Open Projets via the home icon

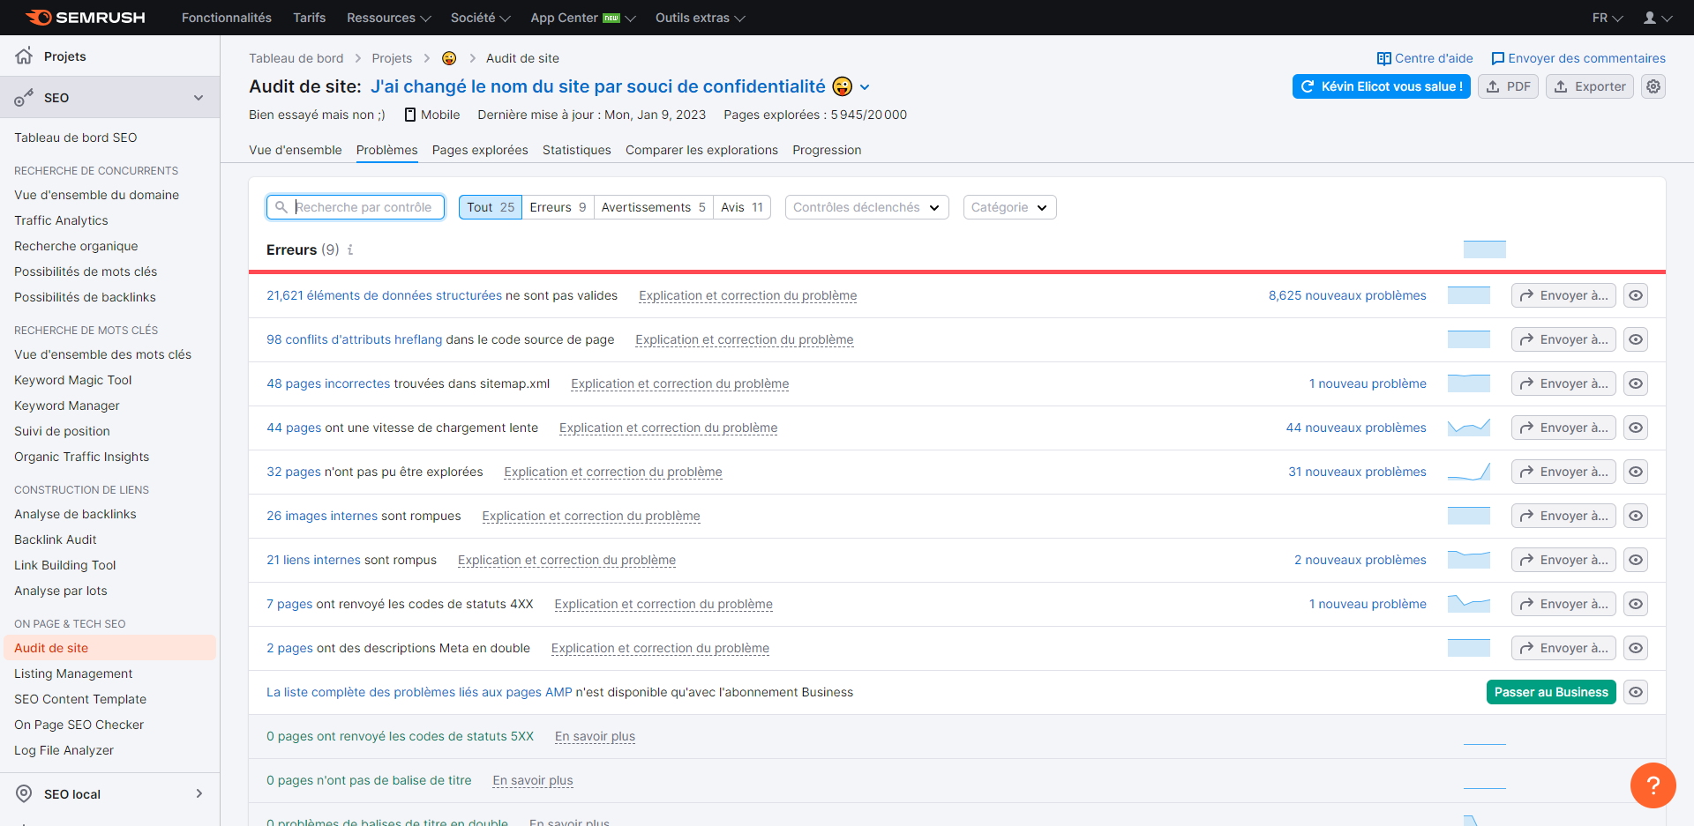pos(26,56)
